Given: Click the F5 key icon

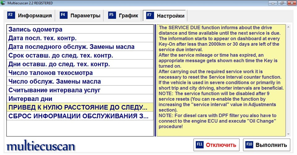Looking at the screenshot, I should click(112, 15).
